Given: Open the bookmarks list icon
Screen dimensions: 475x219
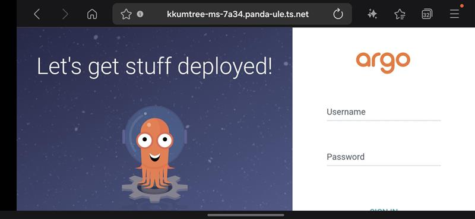Looking at the screenshot, I should tap(400, 14).
